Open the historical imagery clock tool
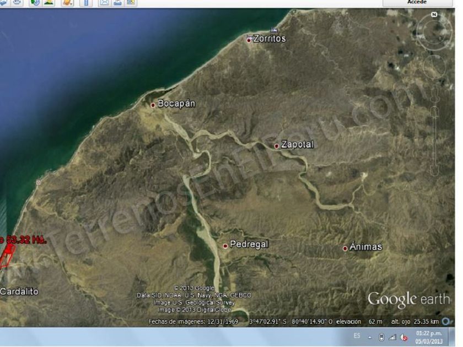This screenshot has width=463, height=347. [x=35, y=2]
